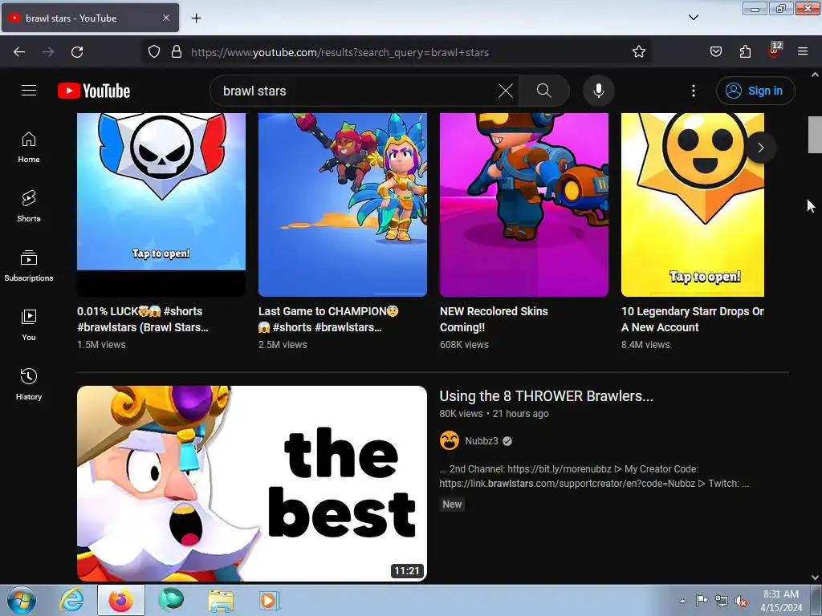Click the Nubbz3 channel avatar
The image size is (822, 616).
(450, 441)
